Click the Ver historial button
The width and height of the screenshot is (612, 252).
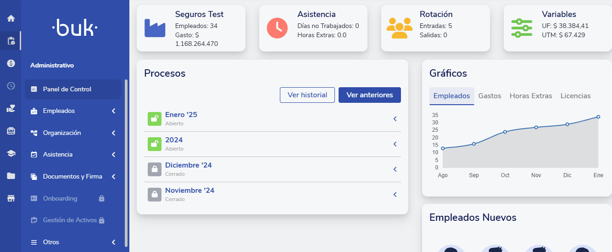tap(307, 95)
